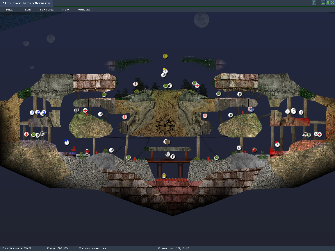The image size is (335, 251).
Task: Select the yellow flag marker at top center
Action: [165, 71]
